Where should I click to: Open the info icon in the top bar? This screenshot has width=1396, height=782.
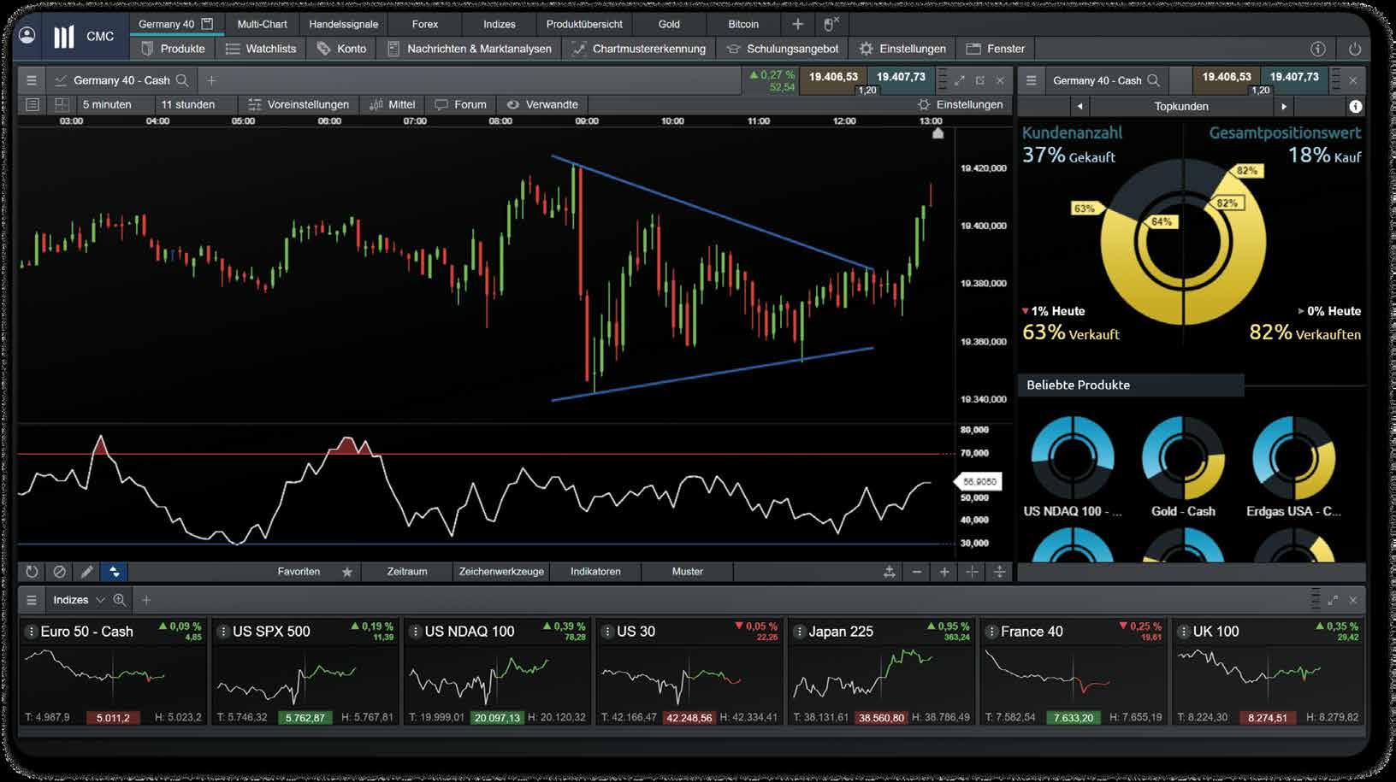(x=1318, y=49)
